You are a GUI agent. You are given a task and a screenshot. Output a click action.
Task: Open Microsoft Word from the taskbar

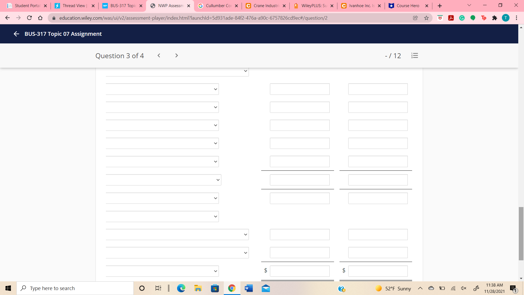[x=249, y=288]
